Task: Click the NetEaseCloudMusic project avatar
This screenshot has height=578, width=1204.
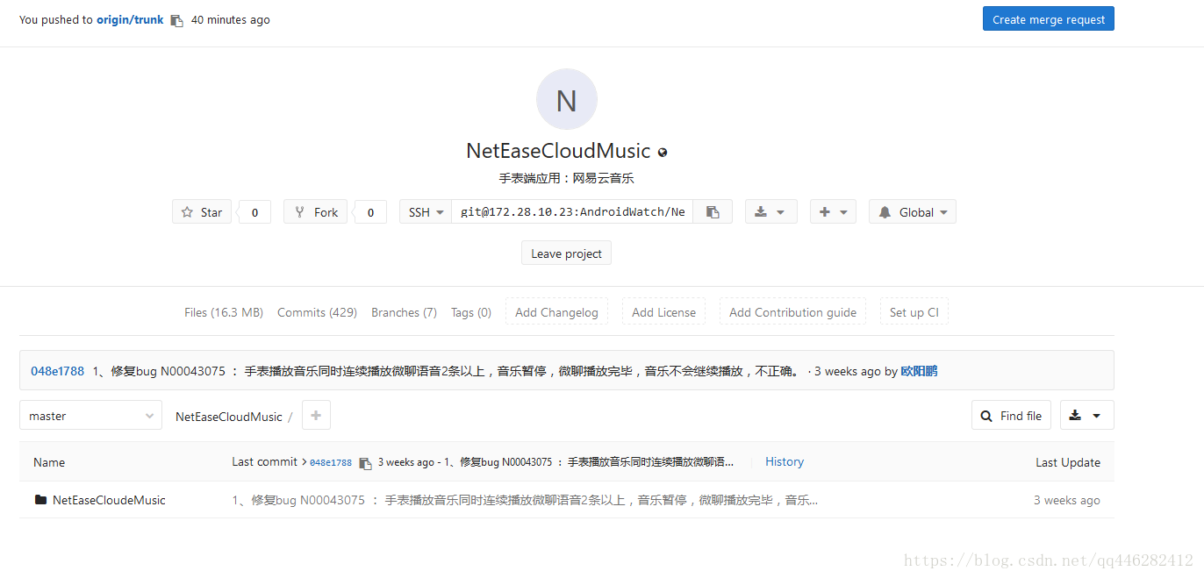Action: tap(567, 99)
